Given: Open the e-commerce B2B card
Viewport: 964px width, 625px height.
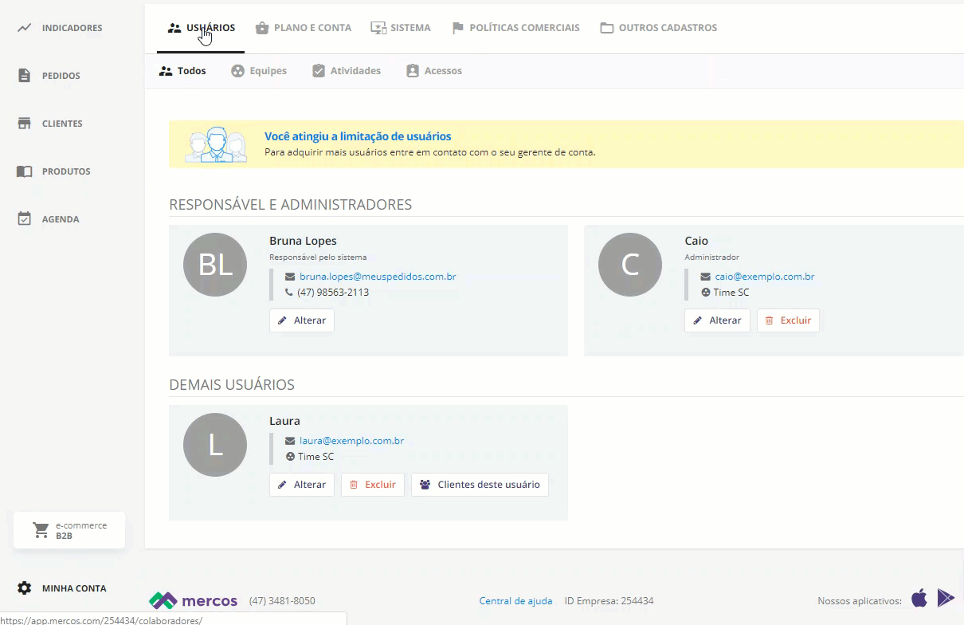Looking at the screenshot, I should click(x=69, y=531).
